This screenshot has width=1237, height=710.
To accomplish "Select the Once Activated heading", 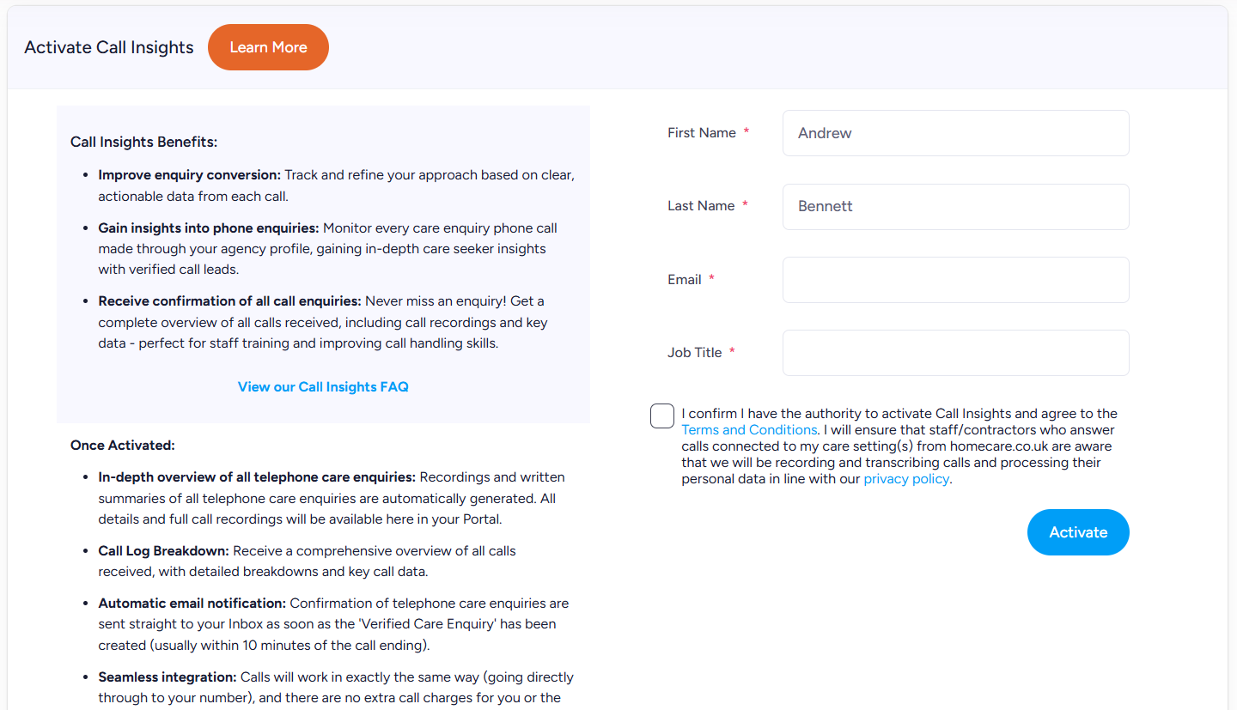I will point(122,446).
